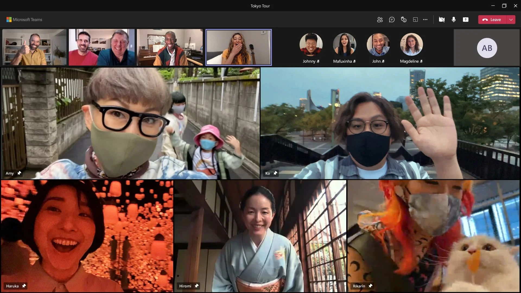Click the pin icon next to Rikarin
Image resolution: width=521 pixels, height=293 pixels.
370,286
